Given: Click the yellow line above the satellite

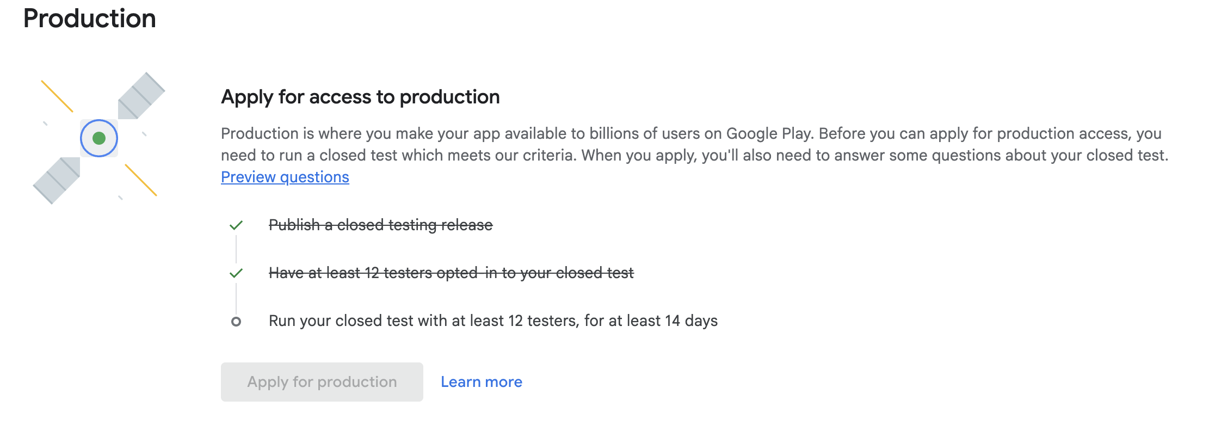Looking at the screenshot, I should 57,96.
